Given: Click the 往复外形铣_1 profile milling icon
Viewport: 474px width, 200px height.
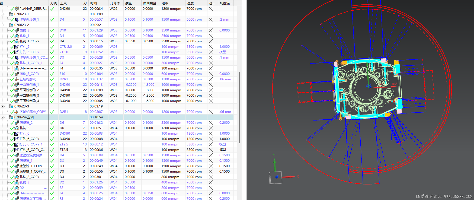Looking at the screenshot, I should click(x=17, y=20).
